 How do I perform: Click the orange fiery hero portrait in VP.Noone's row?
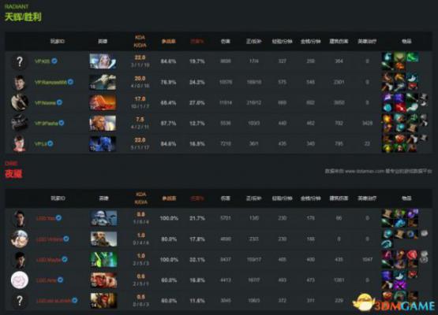click(x=103, y=102)
